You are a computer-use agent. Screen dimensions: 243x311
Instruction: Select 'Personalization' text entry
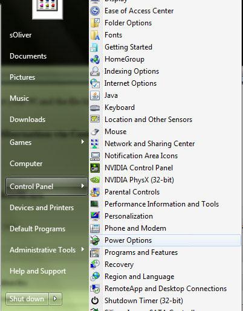tap(129, 216)
